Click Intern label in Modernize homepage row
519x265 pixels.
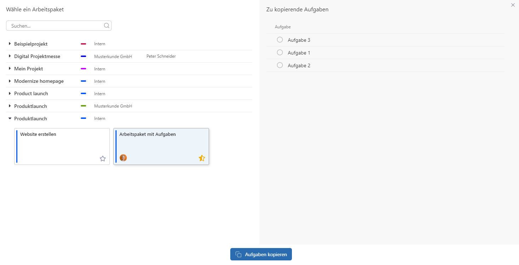pyautogui.click(x=100, y=81)
